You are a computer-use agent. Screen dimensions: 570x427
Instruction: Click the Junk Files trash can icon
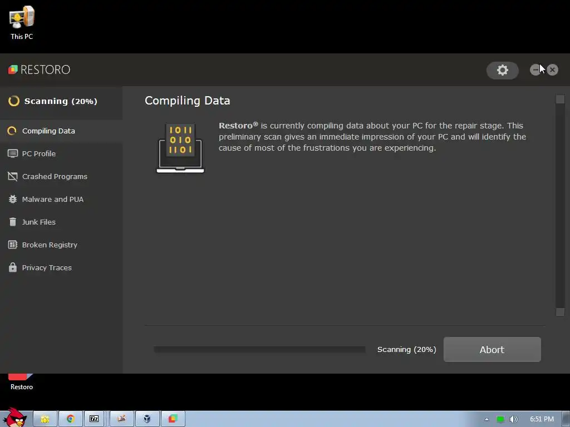(x=13, y=222)
